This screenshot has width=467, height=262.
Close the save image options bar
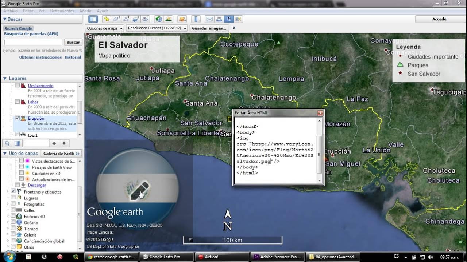coord(234,28)
